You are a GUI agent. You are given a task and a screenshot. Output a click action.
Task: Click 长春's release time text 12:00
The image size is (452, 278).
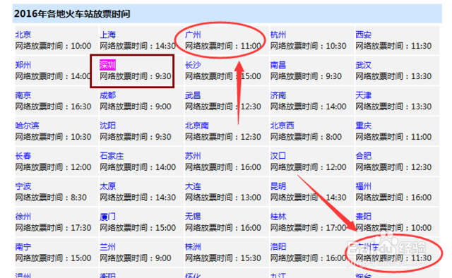[x=81, y=167]
